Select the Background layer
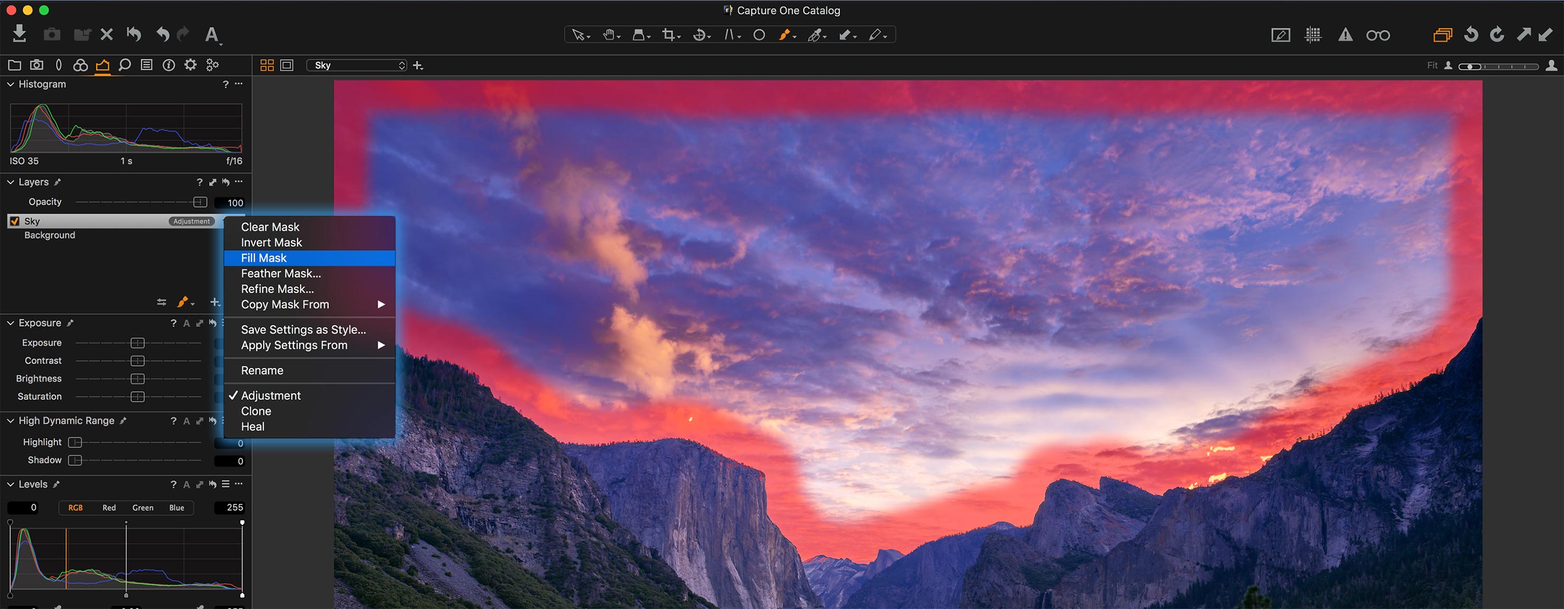1564x609 pixels. coord(49,235)
